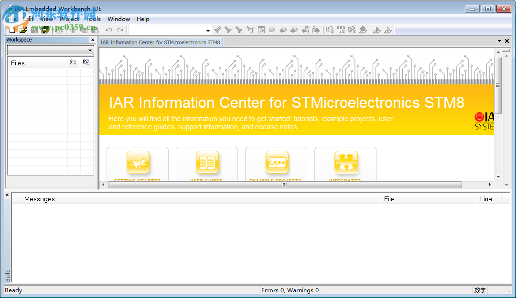This screenshot has width=516, height=298.
Task: Click the Save All toolbar icon
Action: [44, 30]
